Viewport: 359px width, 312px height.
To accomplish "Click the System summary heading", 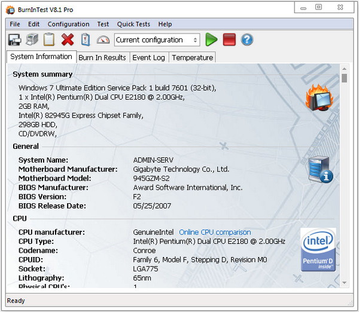I will [42, 74].
